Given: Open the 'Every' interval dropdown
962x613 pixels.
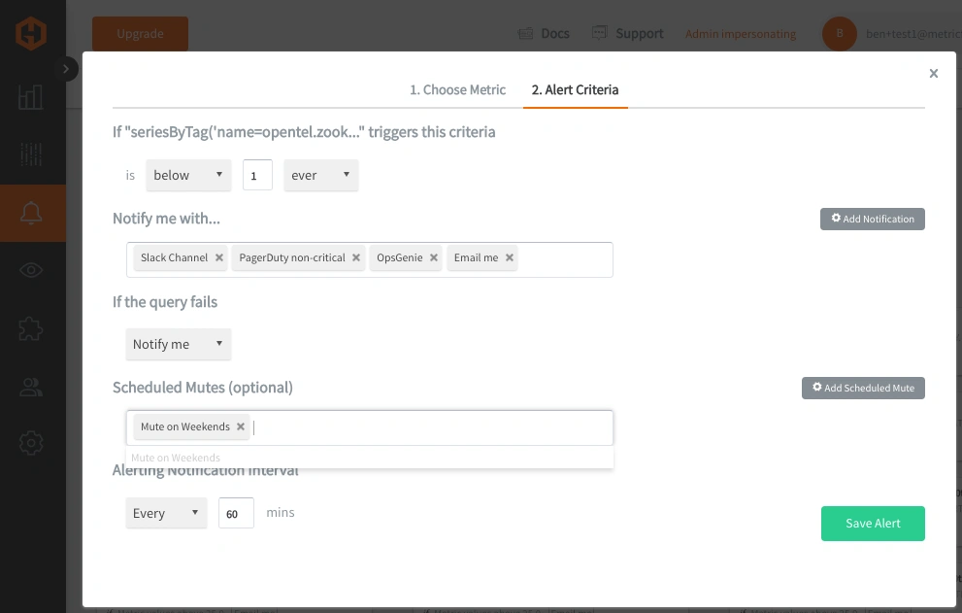Looking at the screenshot, I should (166, 513).
